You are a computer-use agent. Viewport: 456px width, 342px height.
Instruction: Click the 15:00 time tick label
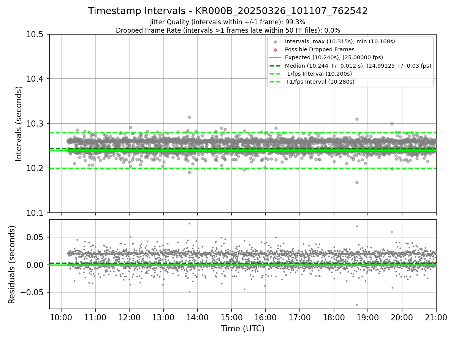tap(231, 317)
